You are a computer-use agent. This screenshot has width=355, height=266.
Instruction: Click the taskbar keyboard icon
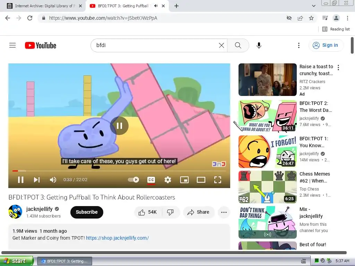click(304, 261)
